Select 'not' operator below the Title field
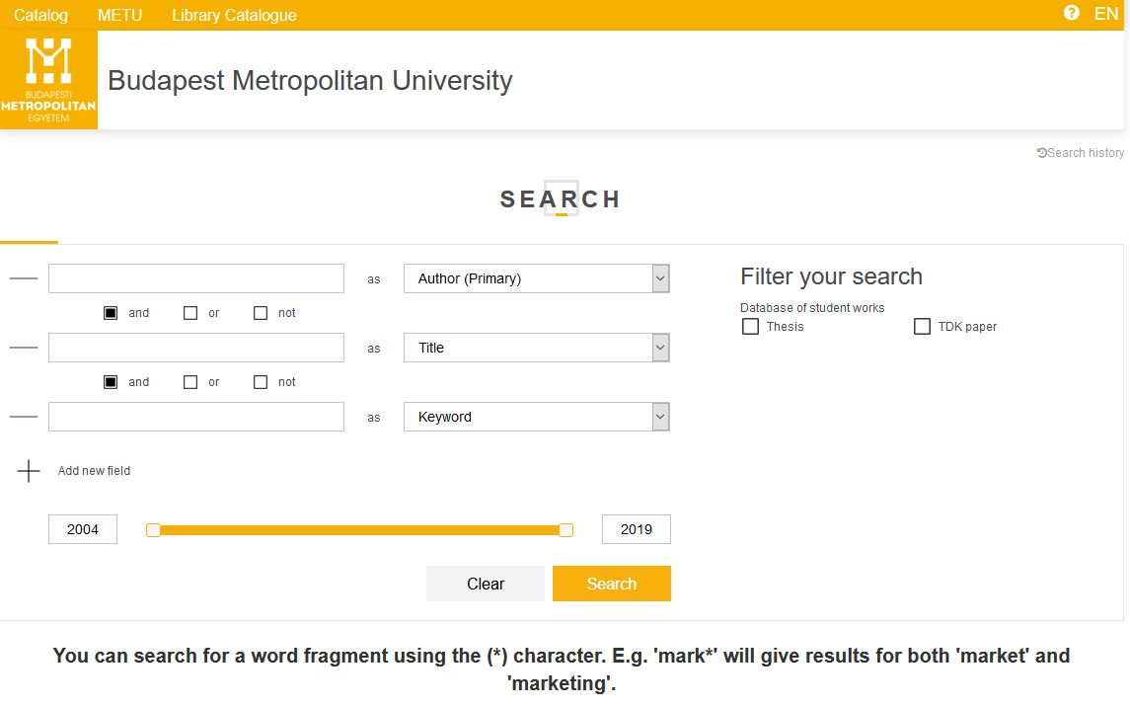The height and width of the screenshot is (706, 1130). [261, 382]
